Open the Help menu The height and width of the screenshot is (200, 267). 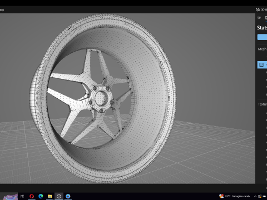tap(2, 10)
